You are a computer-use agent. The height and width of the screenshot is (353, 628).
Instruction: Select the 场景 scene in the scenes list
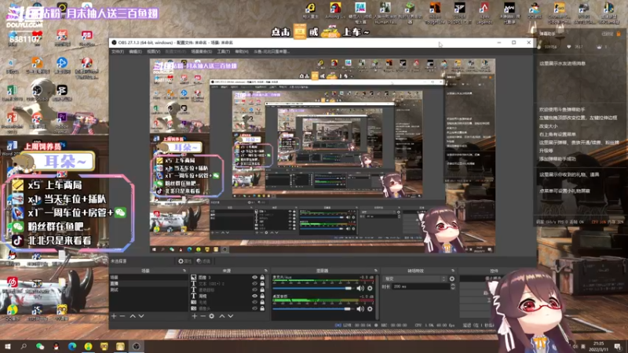(148, 277)
